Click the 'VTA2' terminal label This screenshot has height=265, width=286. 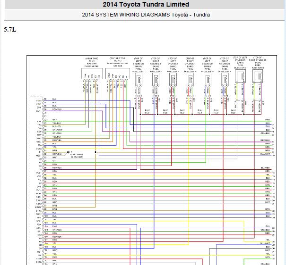(39, 139)
